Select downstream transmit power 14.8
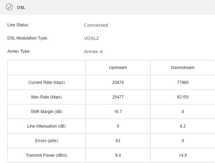Screen dimensions: 215x163 (183, 155)
